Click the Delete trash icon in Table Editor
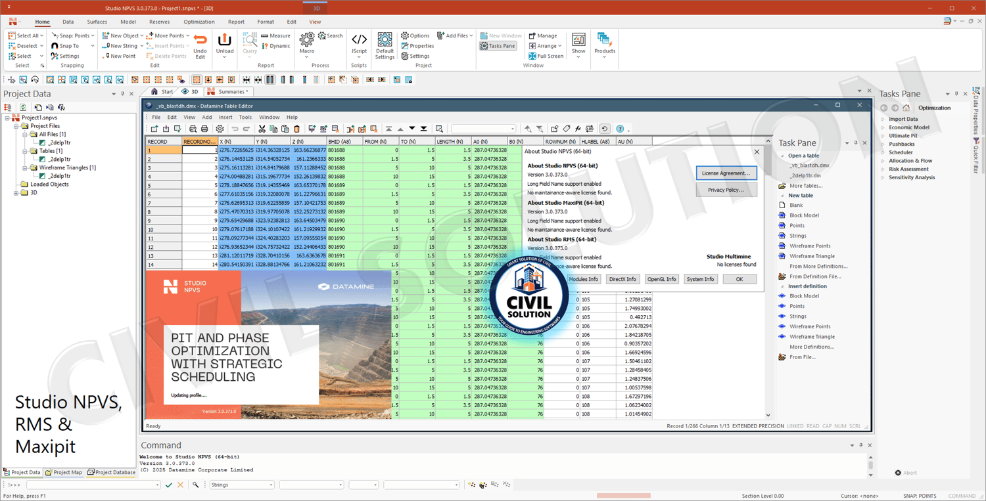 (x=297, y=129)
